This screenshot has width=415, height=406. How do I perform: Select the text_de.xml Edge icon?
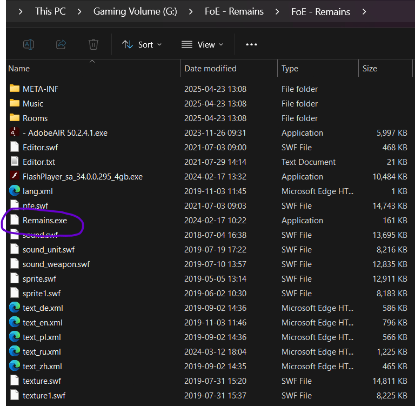pyautogui.click(x=15, y=307)
